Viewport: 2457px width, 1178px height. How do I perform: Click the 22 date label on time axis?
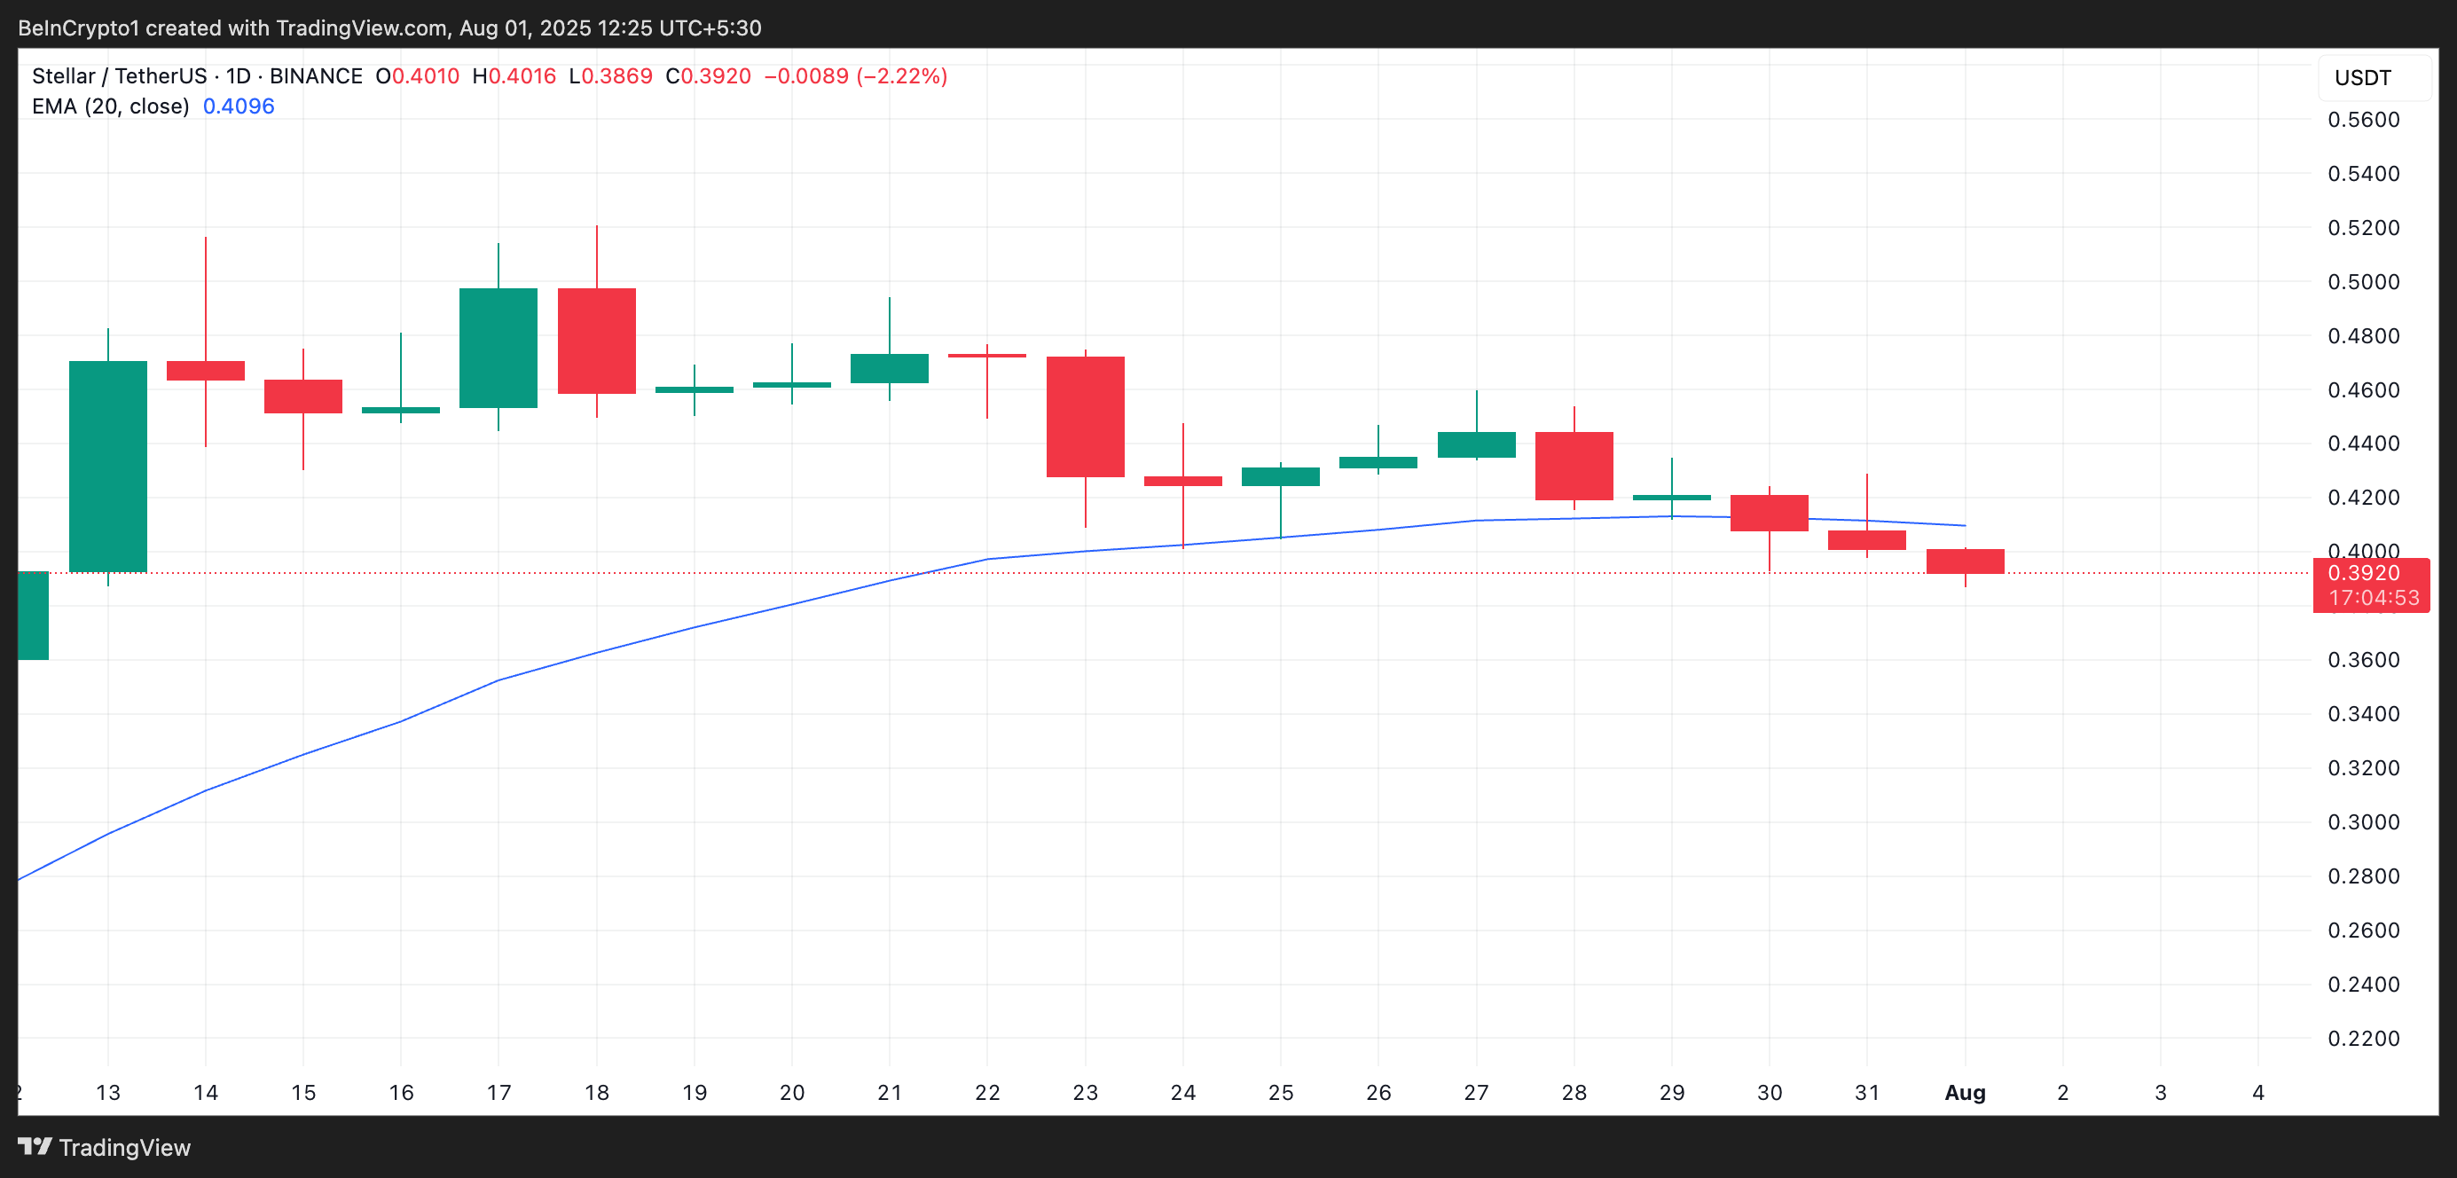[x=986, y=1092]
